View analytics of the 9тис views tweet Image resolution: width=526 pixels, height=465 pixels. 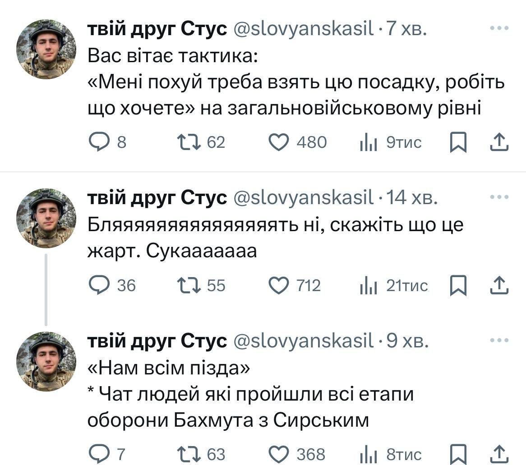pos(369,142)
